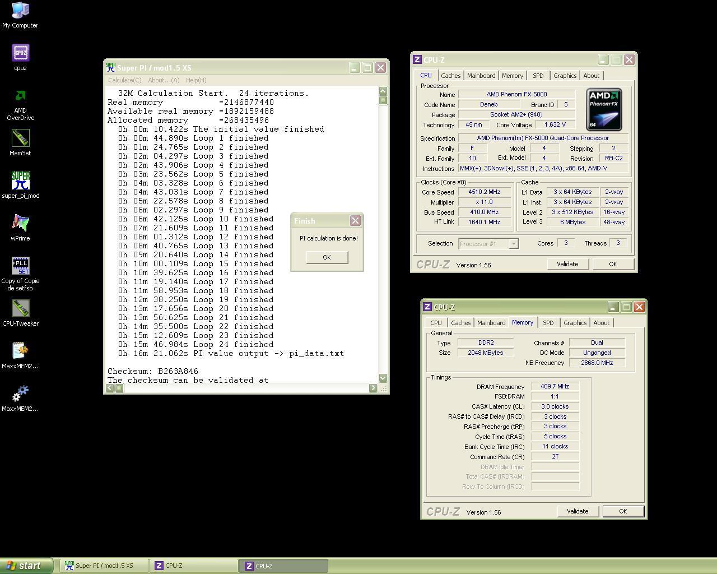Open Graphics tab in top CPU-Z window
Image resolution: width=717 pixels, height=574 pixels.
tap(565, 76)
